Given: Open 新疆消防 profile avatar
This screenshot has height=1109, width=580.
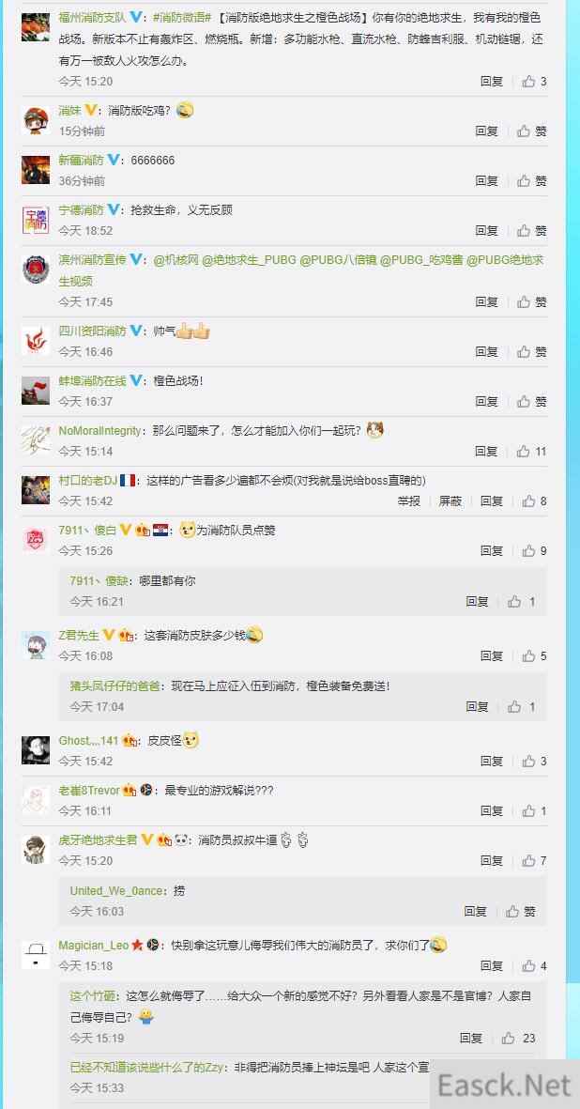Looking at the screenshot, I should click(x=36, y=171).
